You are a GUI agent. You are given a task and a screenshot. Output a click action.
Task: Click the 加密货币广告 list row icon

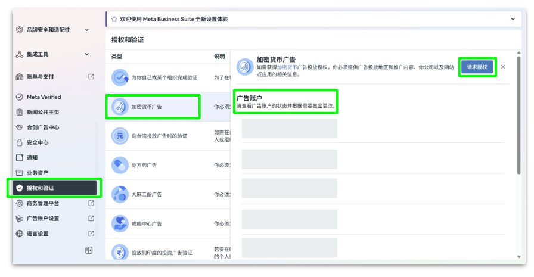120,107
